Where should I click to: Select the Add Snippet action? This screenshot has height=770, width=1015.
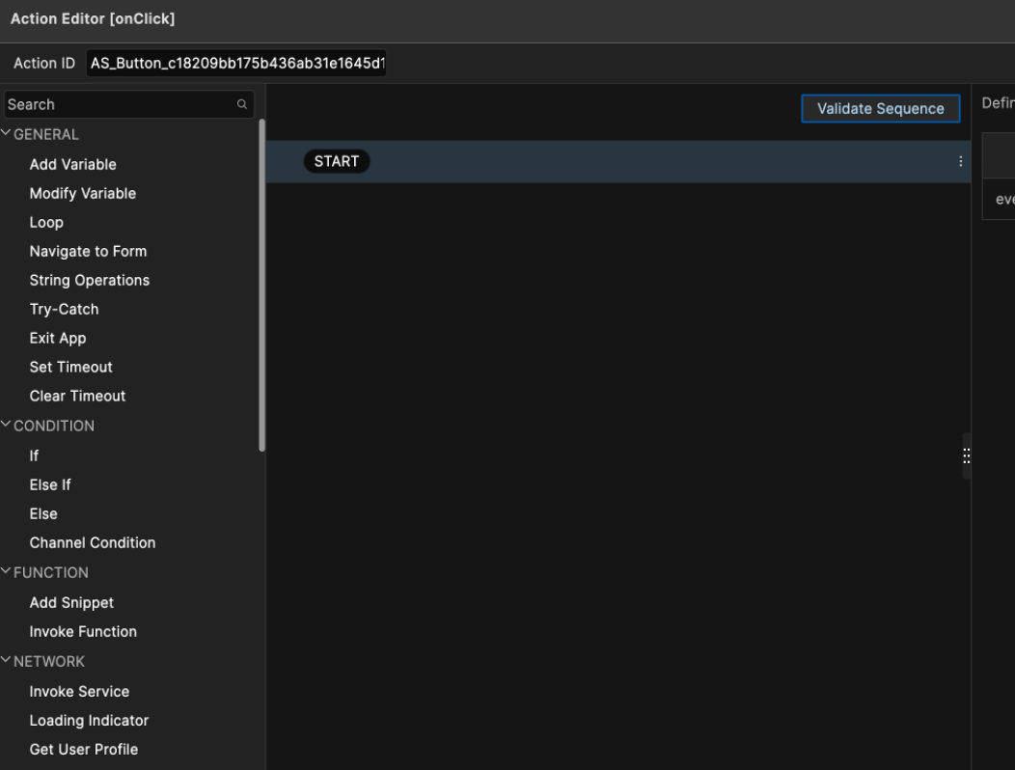(71, 603)
